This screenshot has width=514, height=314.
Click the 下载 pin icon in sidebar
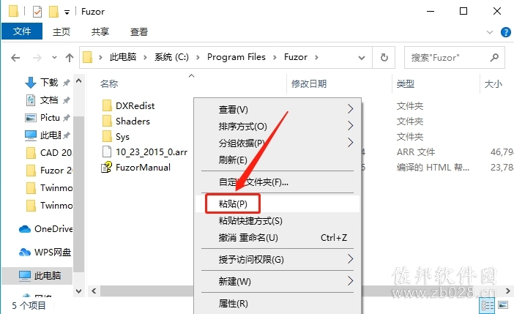67,83
